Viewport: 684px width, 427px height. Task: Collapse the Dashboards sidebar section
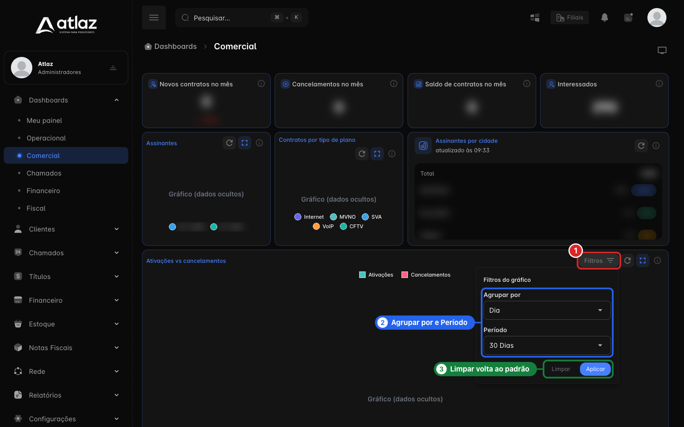coord(66,100)
